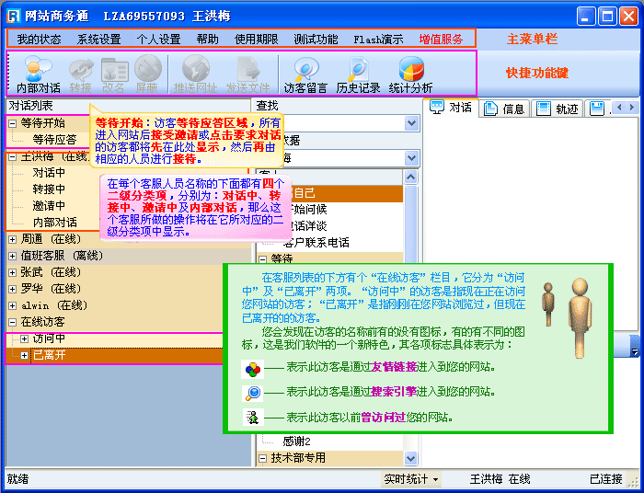The image size is (644, 493).
Task: Open the 内部对话 internal chat tool
Action: coord(39,74)
